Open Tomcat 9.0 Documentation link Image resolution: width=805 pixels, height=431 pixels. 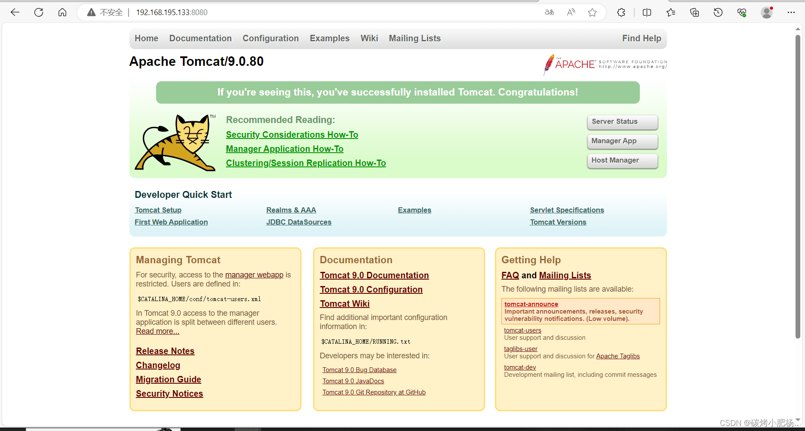point(374,275)
